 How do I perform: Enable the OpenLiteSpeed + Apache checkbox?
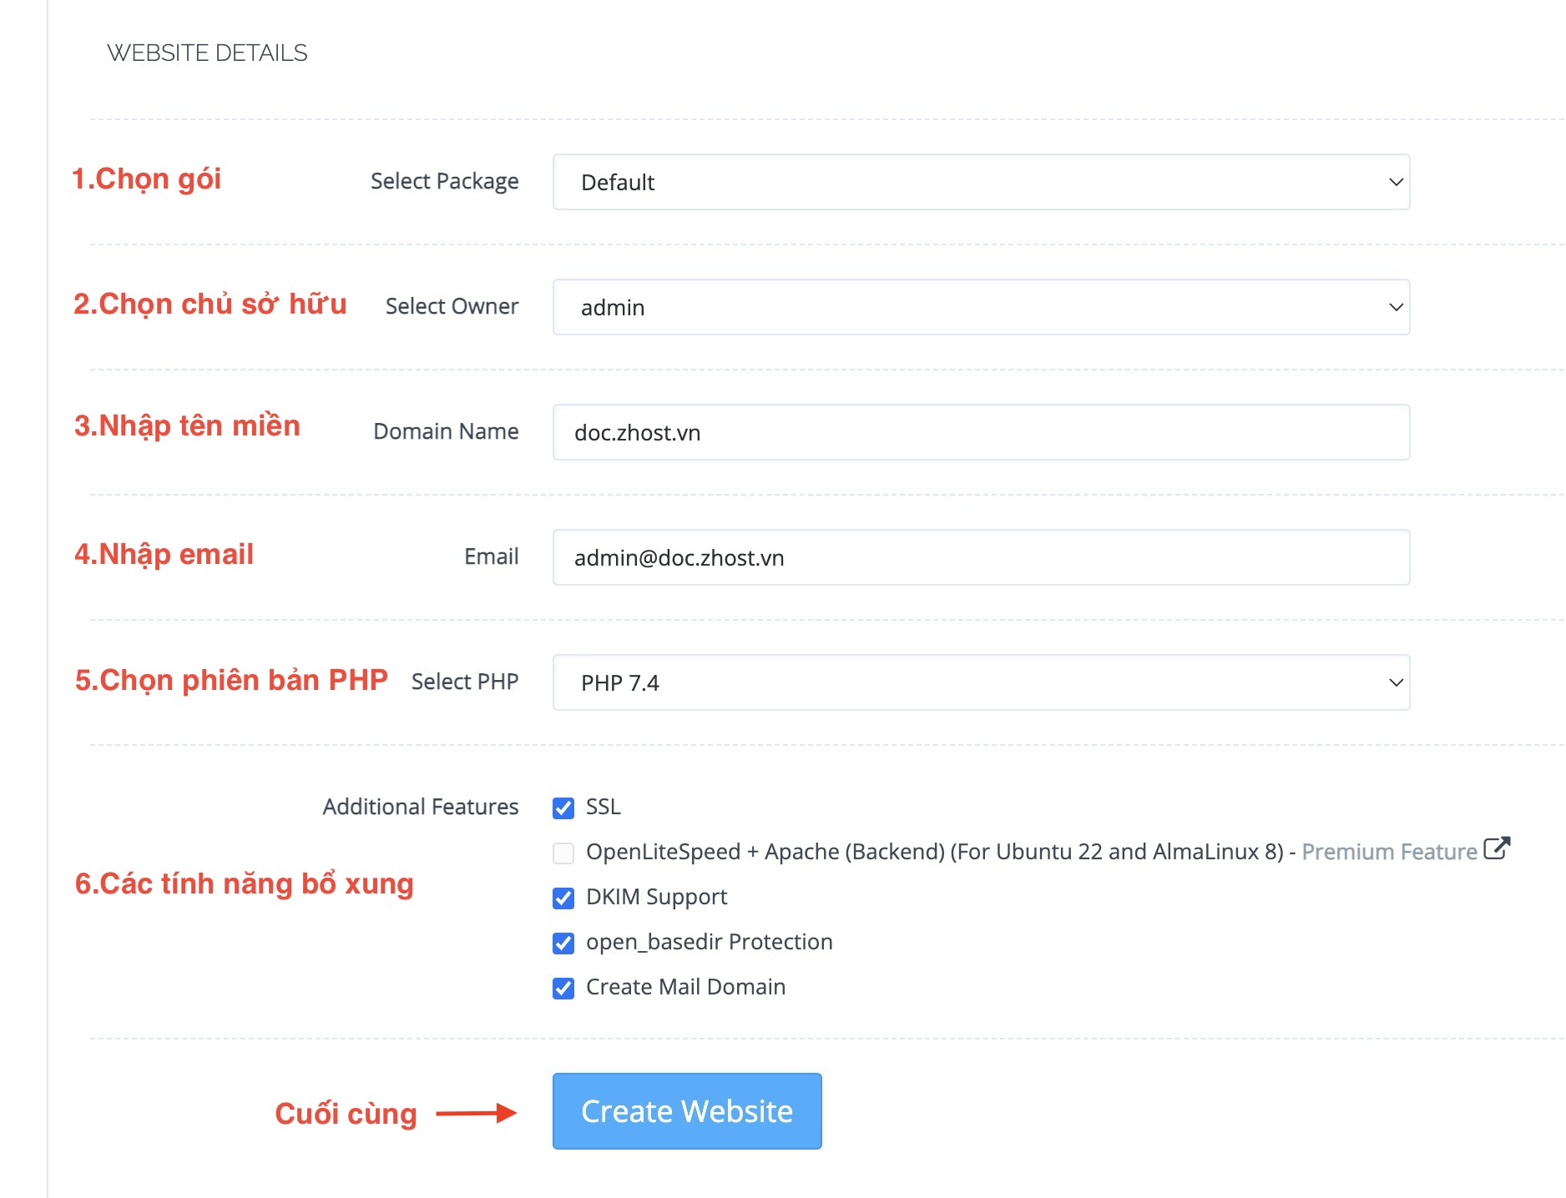(x=563, y=853)
